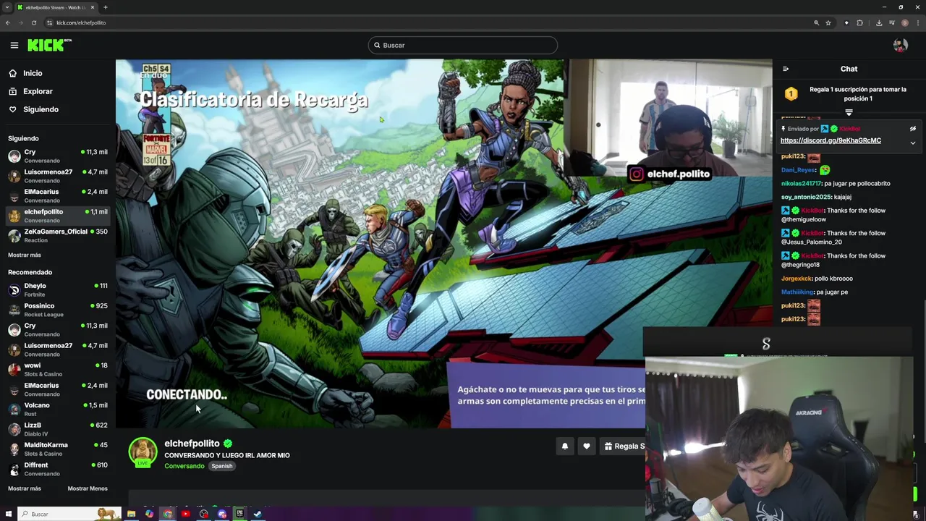
Task: Select elchefpollito in the Siguiendo list
Action: [x=58, y=216]
